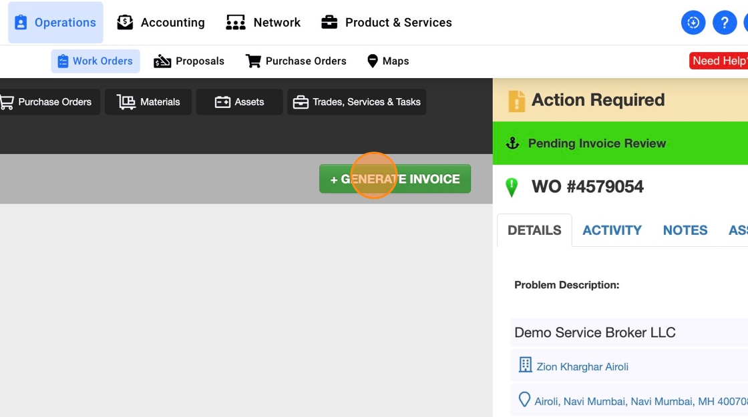Click the Action Required warning document icon
Image resolution: width=748 pixels, height=417 pixels.
tap(516, 101)
